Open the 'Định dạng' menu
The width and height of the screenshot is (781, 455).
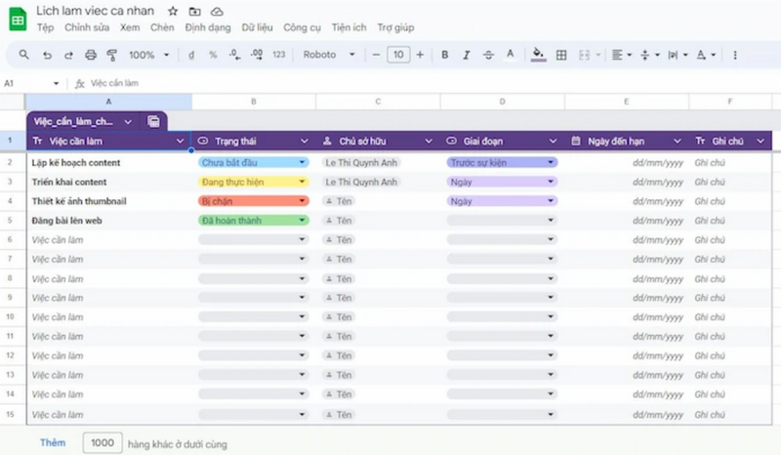207,27
